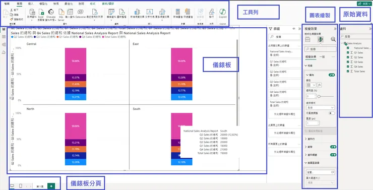Enable the scale by width toggle
Image resolution: width=373 pixels, height=190 pixels.
tap(332, 113)
